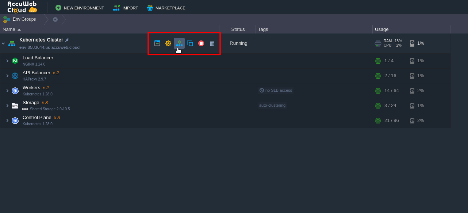Click the NGINX Load Balancer icon
Viewport: 468px width, 213px height.
15,61
